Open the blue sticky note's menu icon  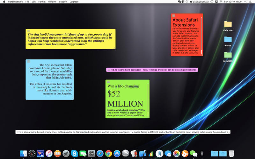28,61
